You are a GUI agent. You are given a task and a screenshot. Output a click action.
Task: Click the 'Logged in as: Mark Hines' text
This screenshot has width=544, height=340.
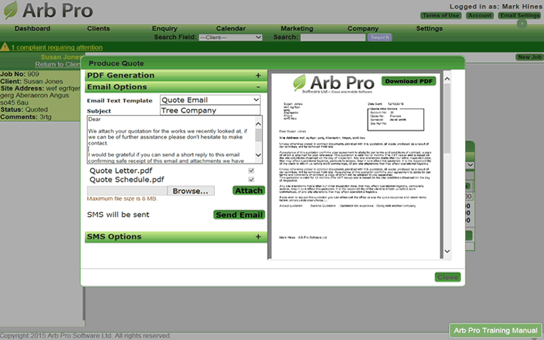click(496, 6)
